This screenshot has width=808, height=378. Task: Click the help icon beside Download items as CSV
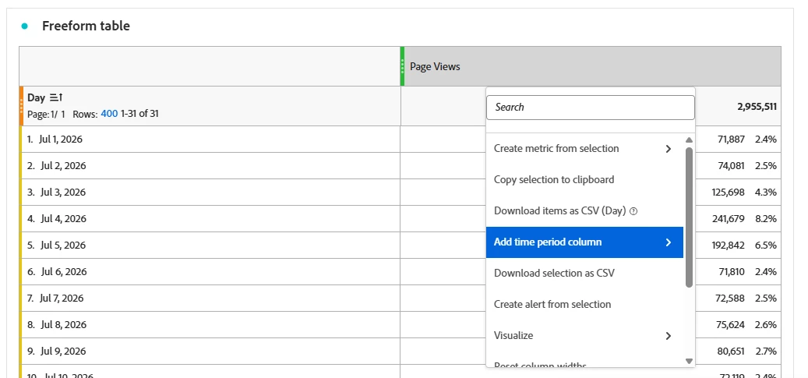click(633, 211)
